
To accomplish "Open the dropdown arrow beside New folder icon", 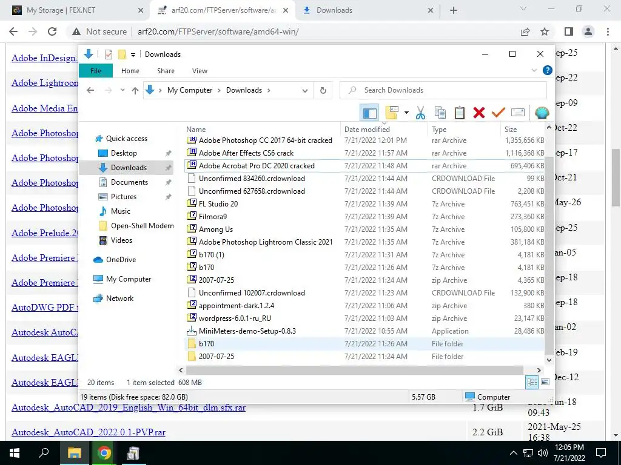I will [406, 113].
